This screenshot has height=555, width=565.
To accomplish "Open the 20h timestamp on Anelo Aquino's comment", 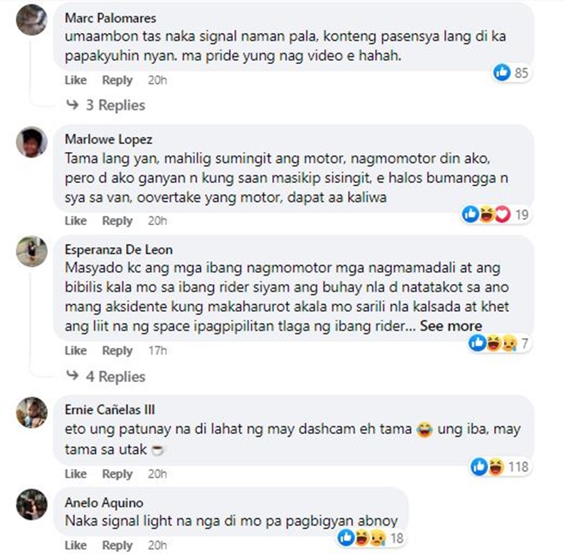I will [x=157, y=545].
